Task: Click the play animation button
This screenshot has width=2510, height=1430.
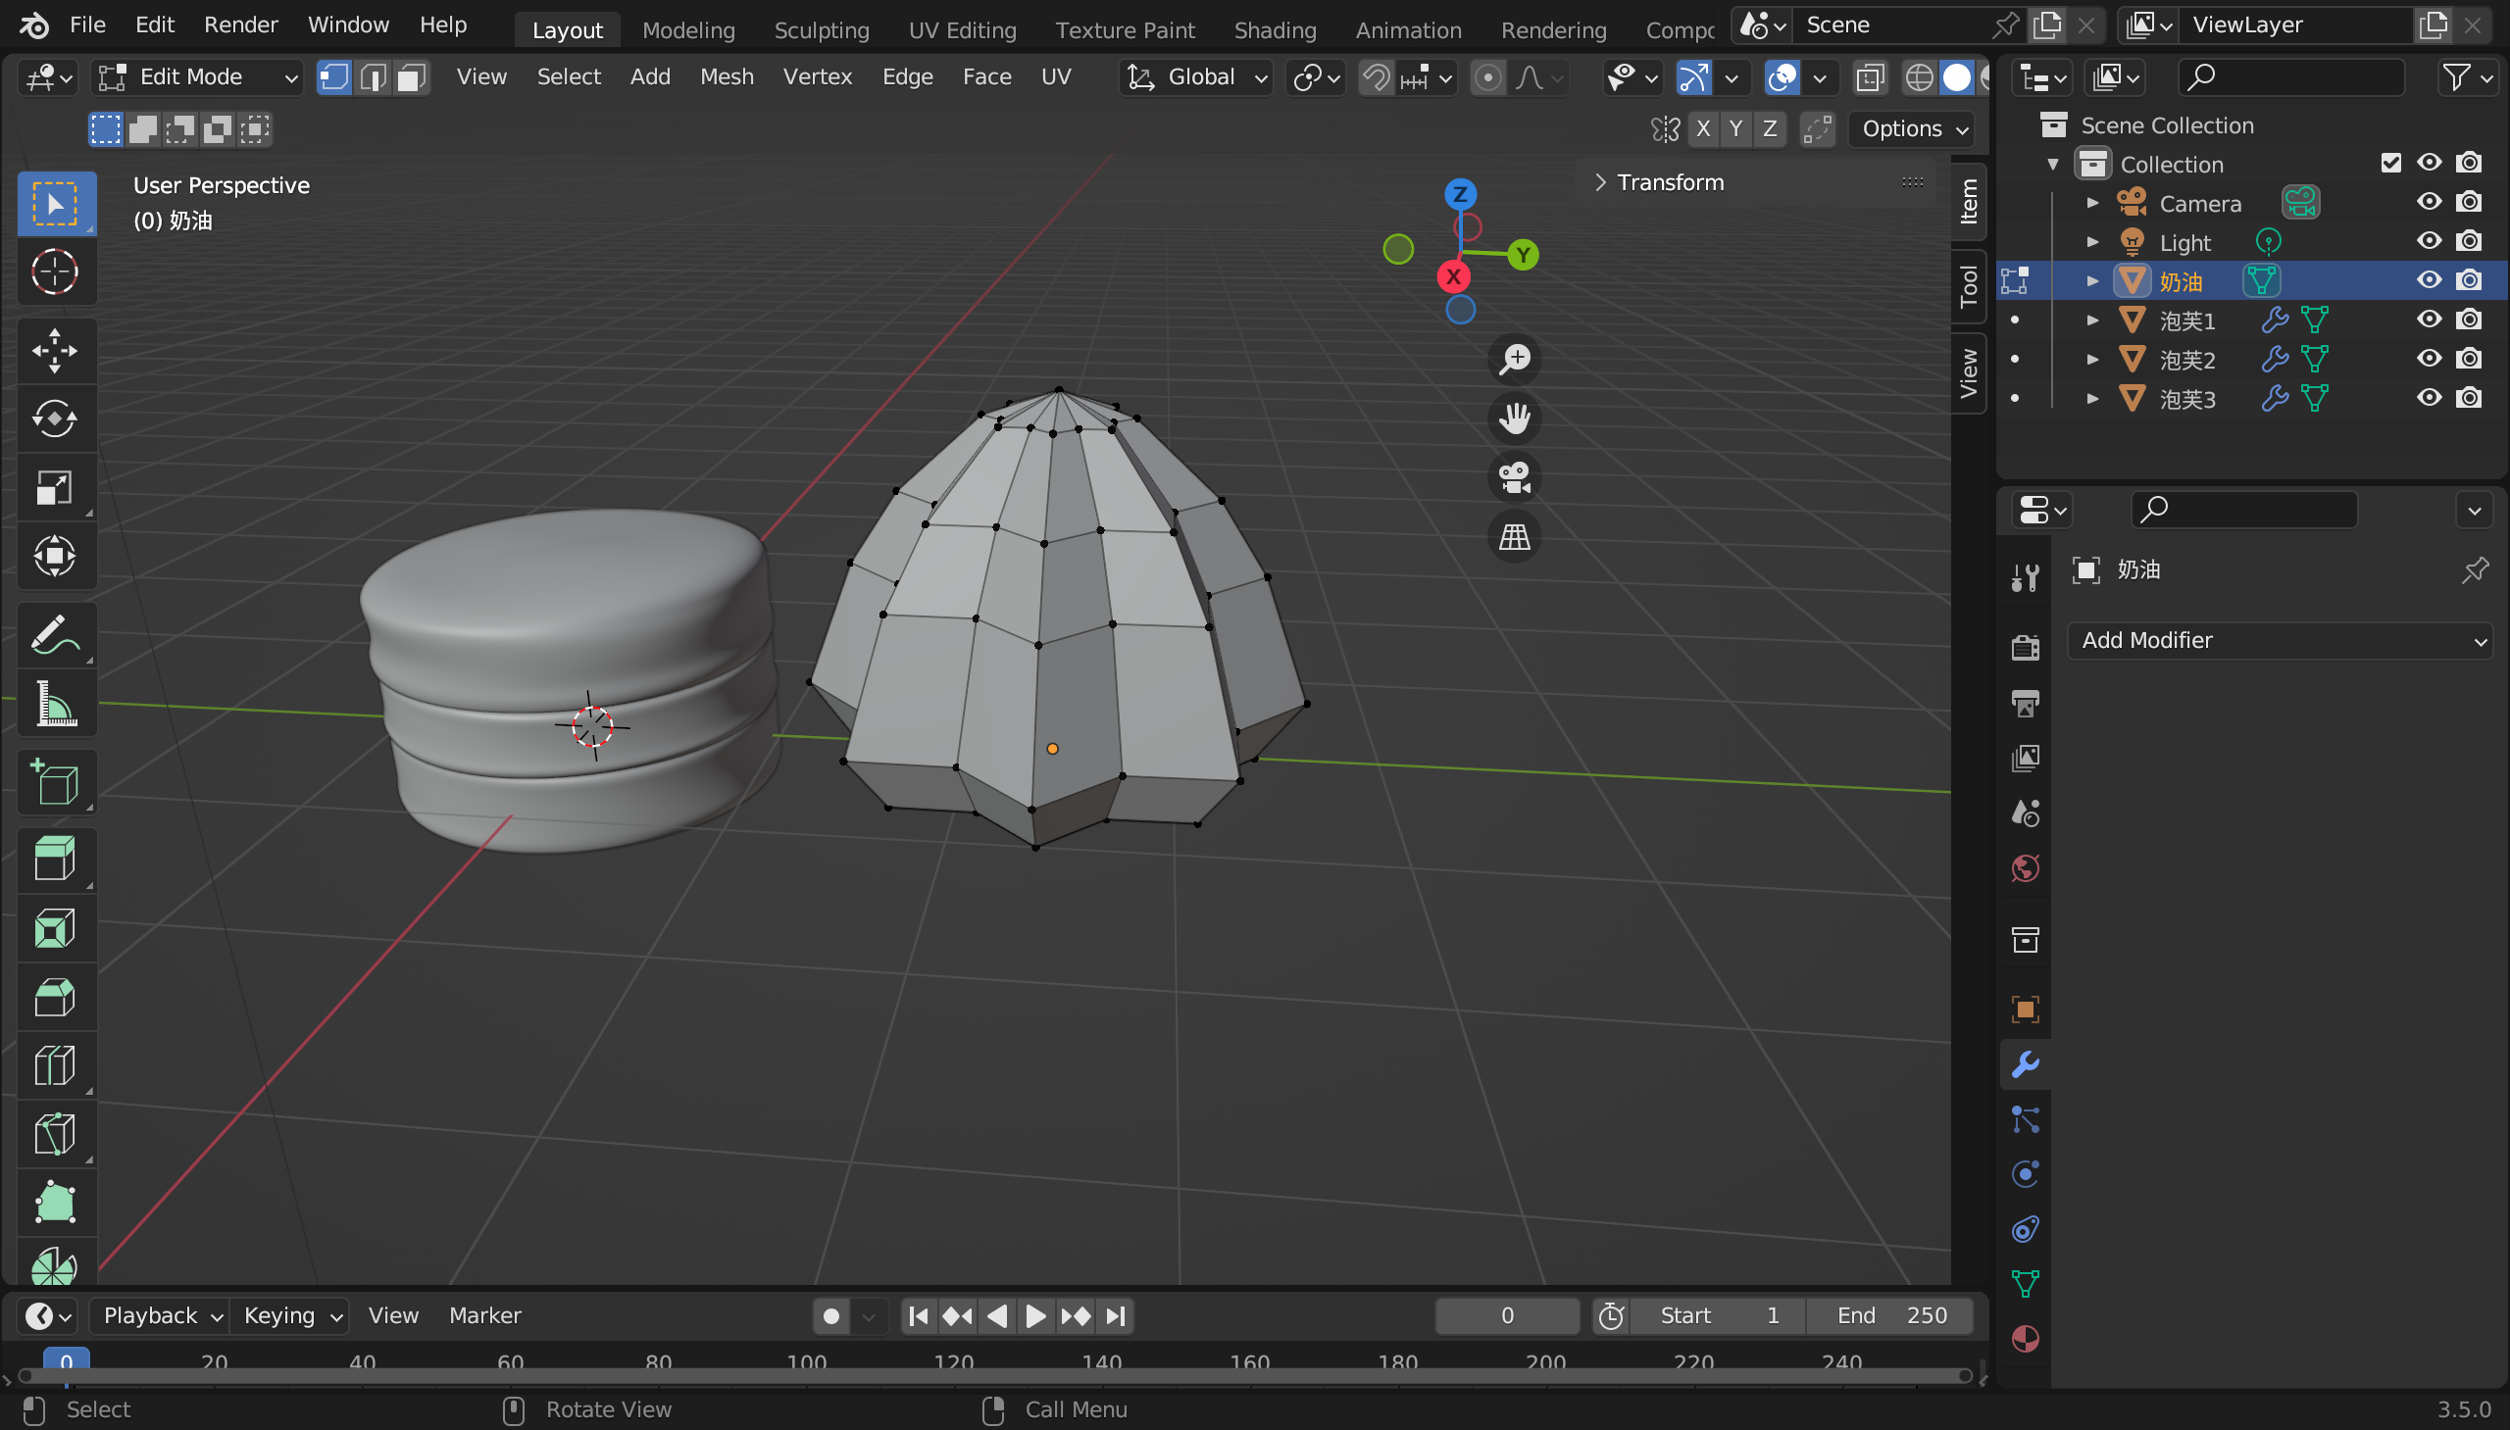Action: tap(1035, 1315)
